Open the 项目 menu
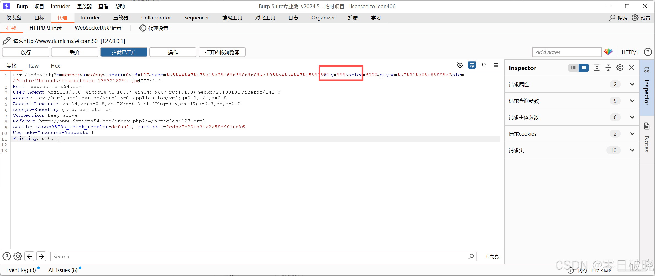655x276 pixels. point(39,6)
